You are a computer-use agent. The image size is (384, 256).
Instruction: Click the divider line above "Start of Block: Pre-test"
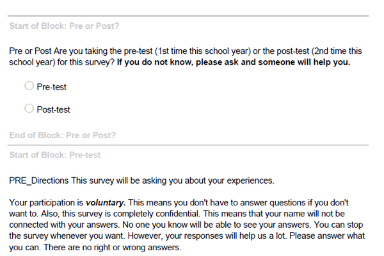192,145
